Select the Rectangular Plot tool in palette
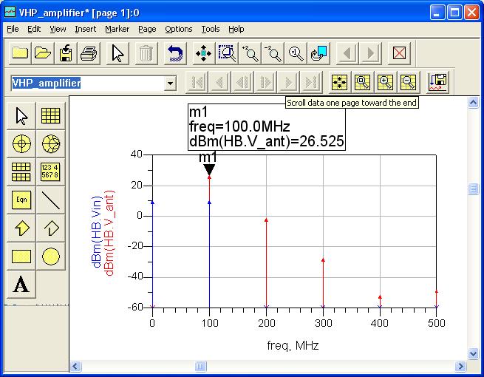Screen dimensions: 484x377 coord(50,116)
